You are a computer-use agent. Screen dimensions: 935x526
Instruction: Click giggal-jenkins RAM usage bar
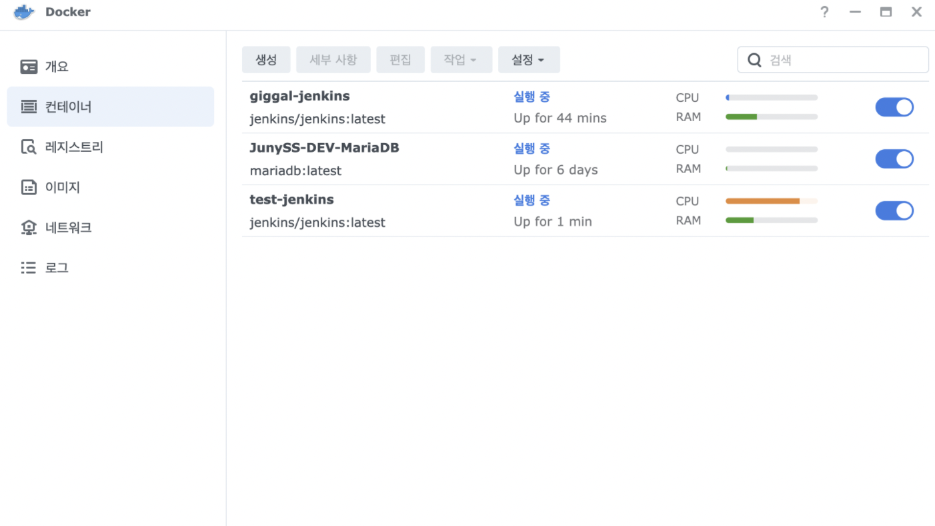[x=772, y=117]
